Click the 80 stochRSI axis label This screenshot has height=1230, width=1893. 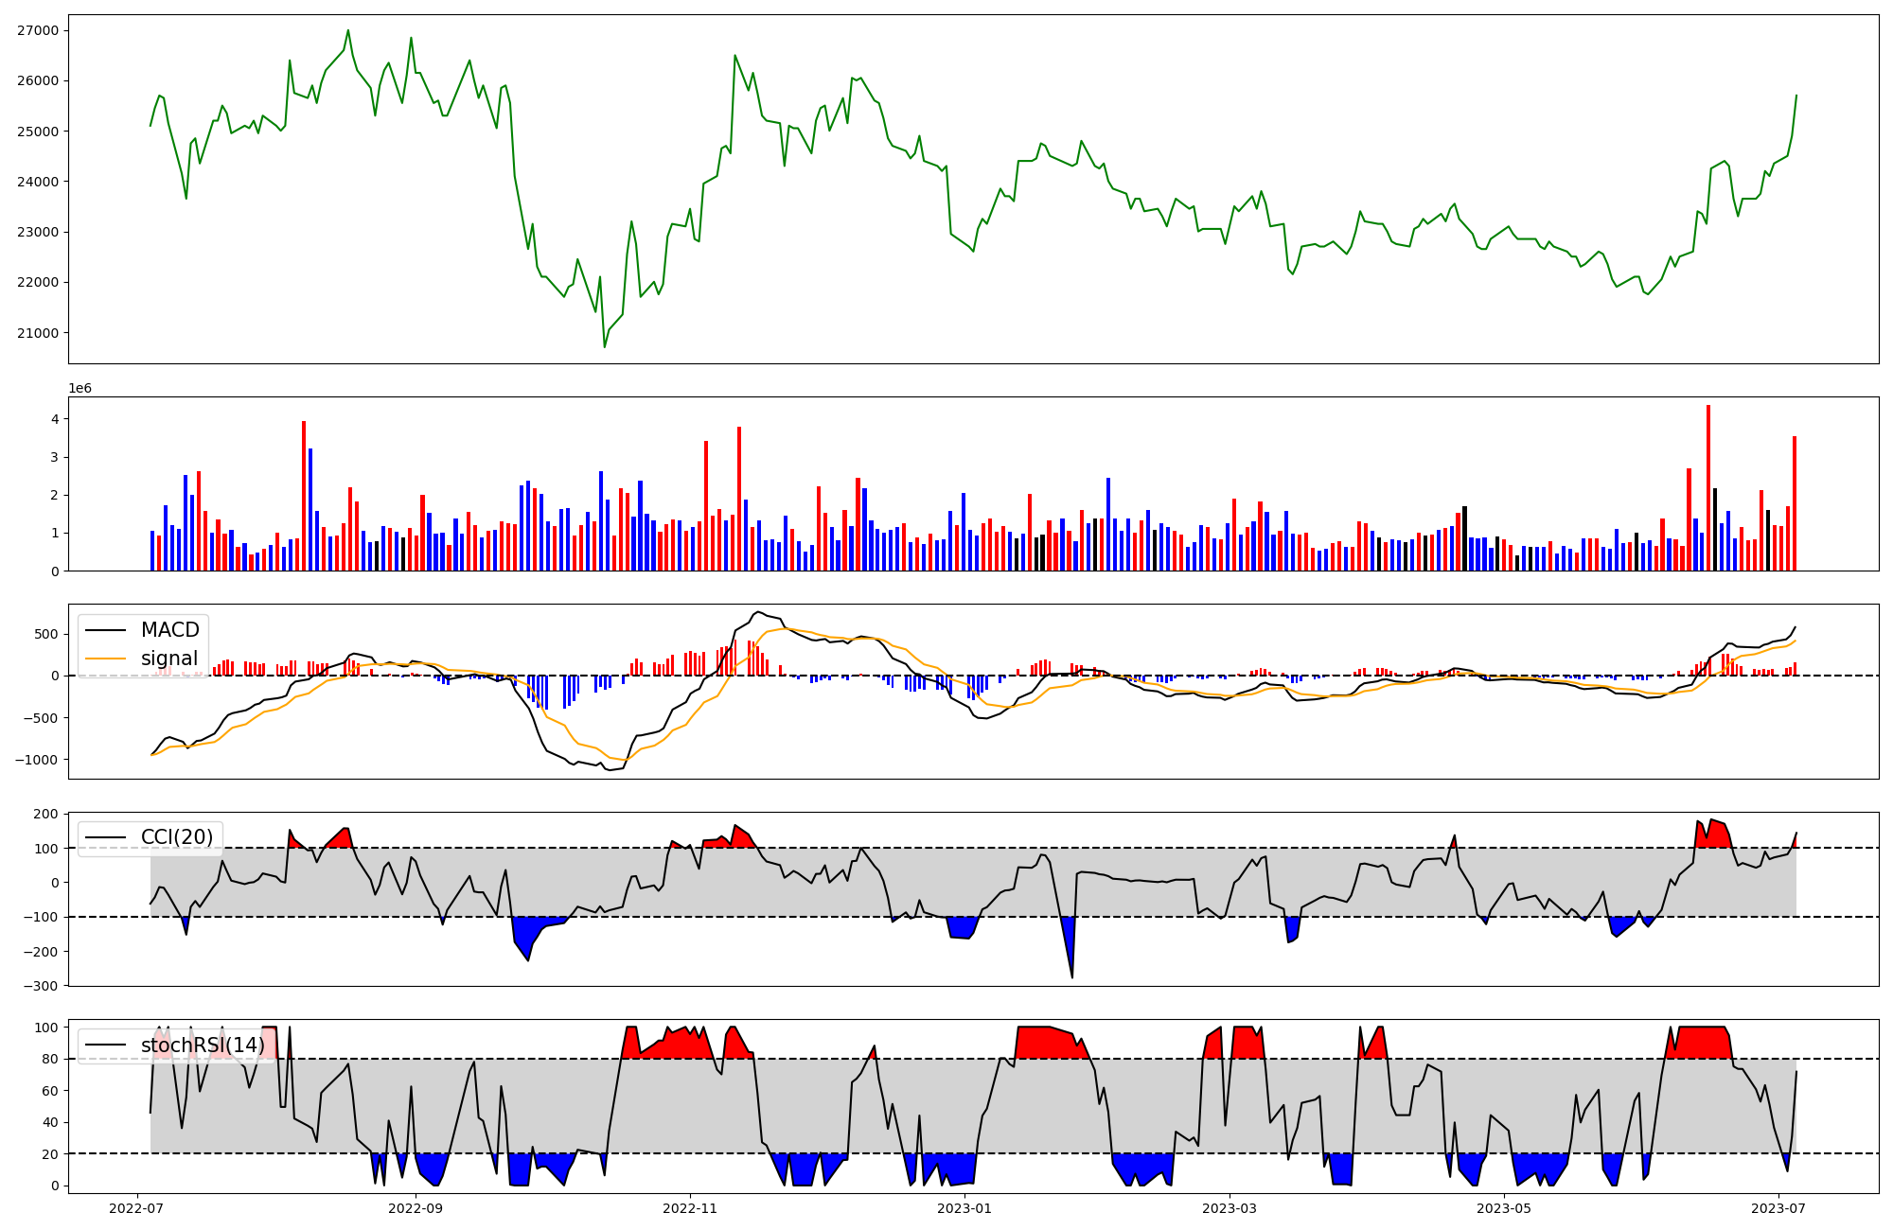(50, 1060)
